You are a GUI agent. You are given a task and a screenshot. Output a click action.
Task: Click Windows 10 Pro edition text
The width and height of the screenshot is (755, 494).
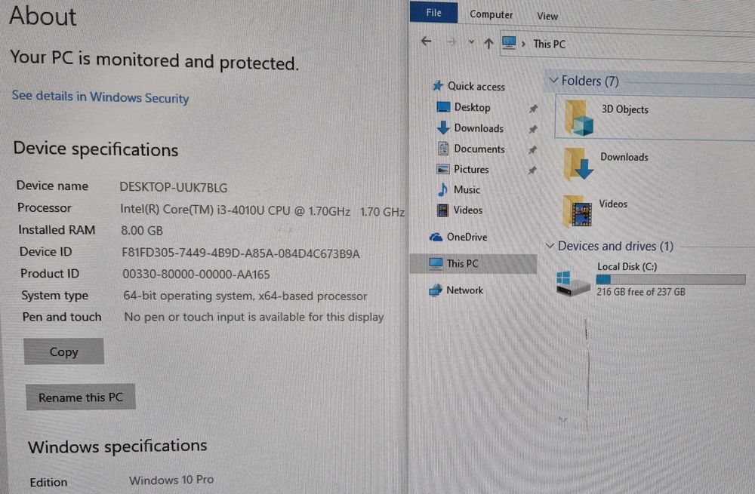click(171, 480)
